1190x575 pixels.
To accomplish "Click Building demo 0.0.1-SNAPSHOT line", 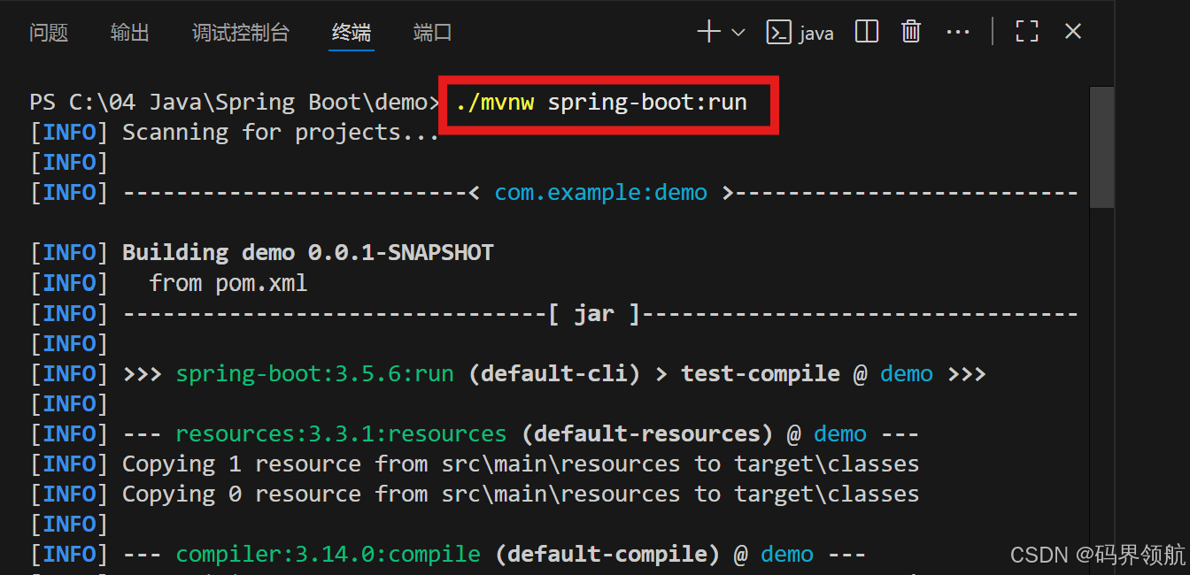I will (307, 252).
